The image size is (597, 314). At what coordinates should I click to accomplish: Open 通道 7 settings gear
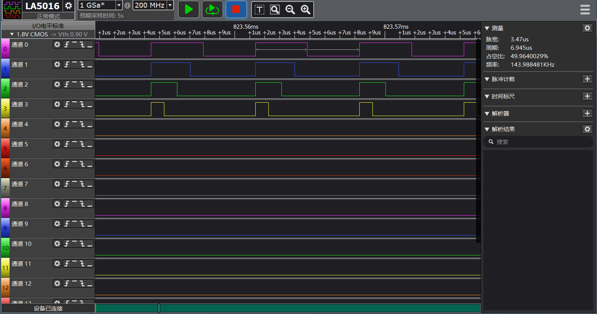[x=57, y=184]
